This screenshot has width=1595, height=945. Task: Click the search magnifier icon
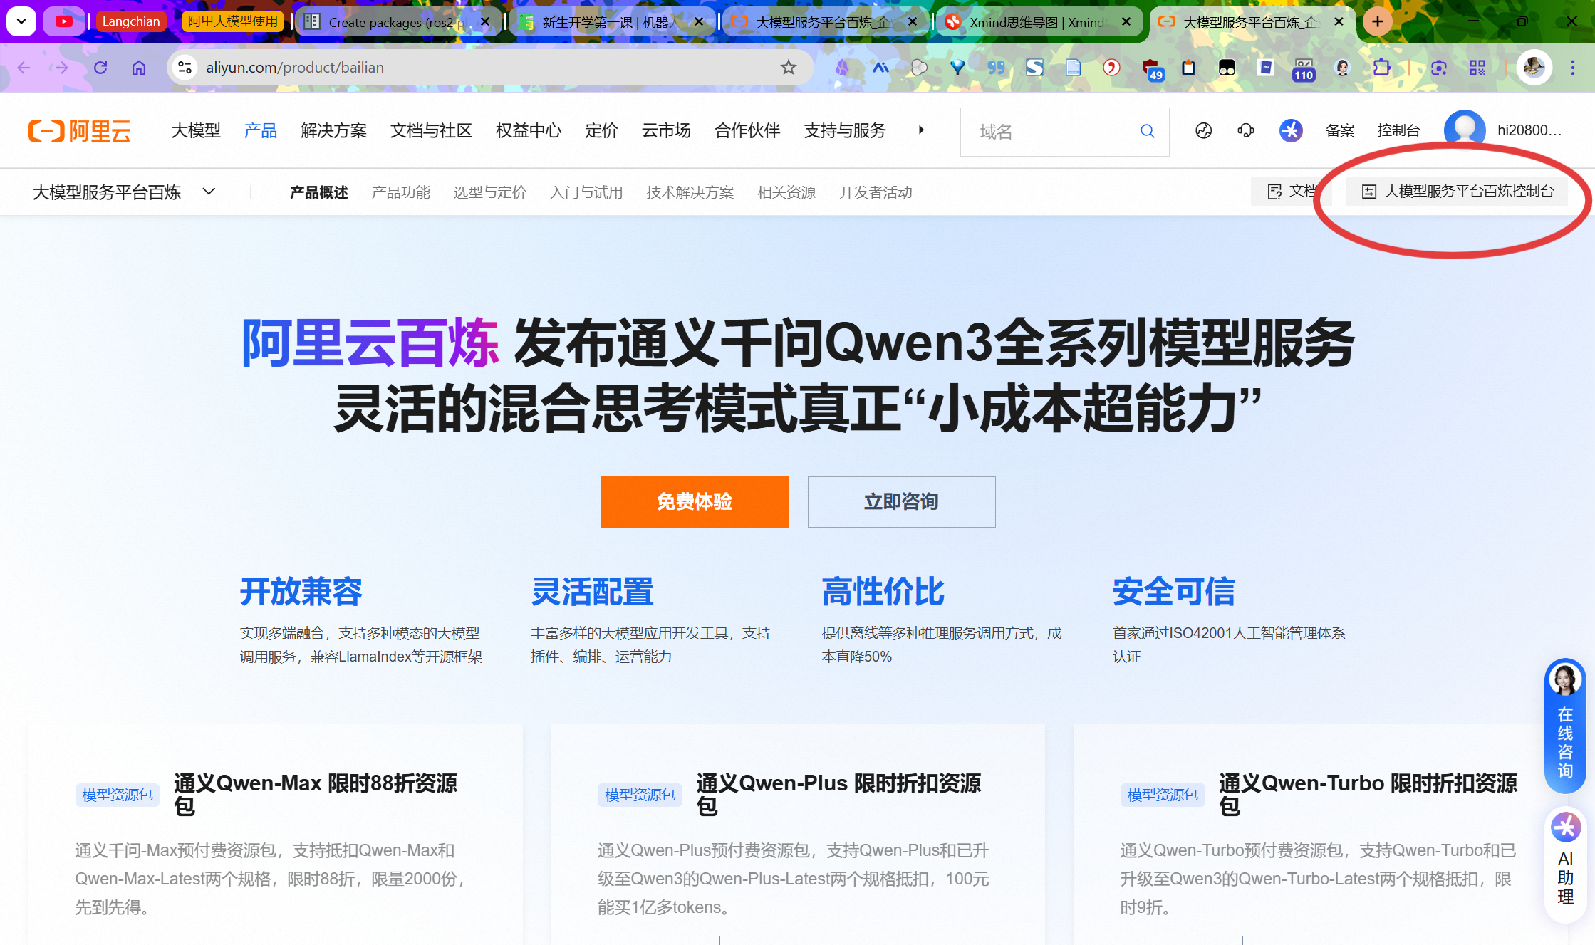point(1147,131)
